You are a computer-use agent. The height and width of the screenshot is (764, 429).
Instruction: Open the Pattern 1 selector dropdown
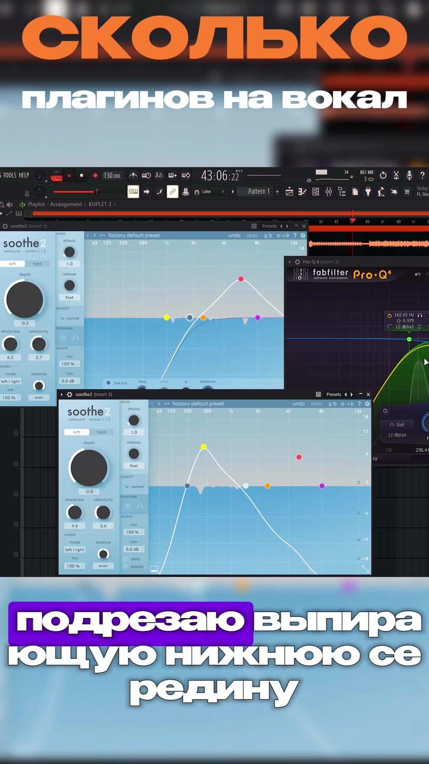(258, 191)
